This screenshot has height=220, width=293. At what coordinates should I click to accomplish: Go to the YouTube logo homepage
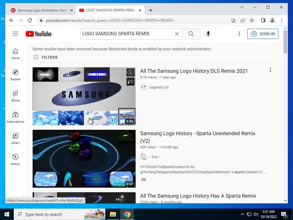(39, 34)
